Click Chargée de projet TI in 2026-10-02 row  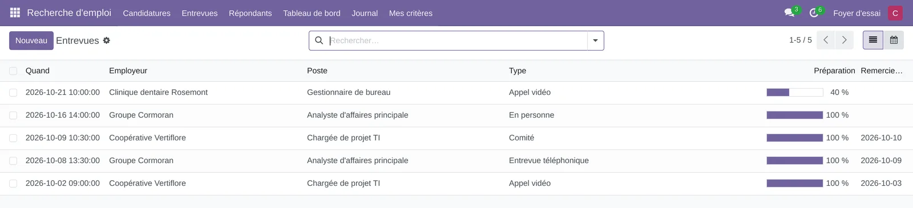point(344,183)
